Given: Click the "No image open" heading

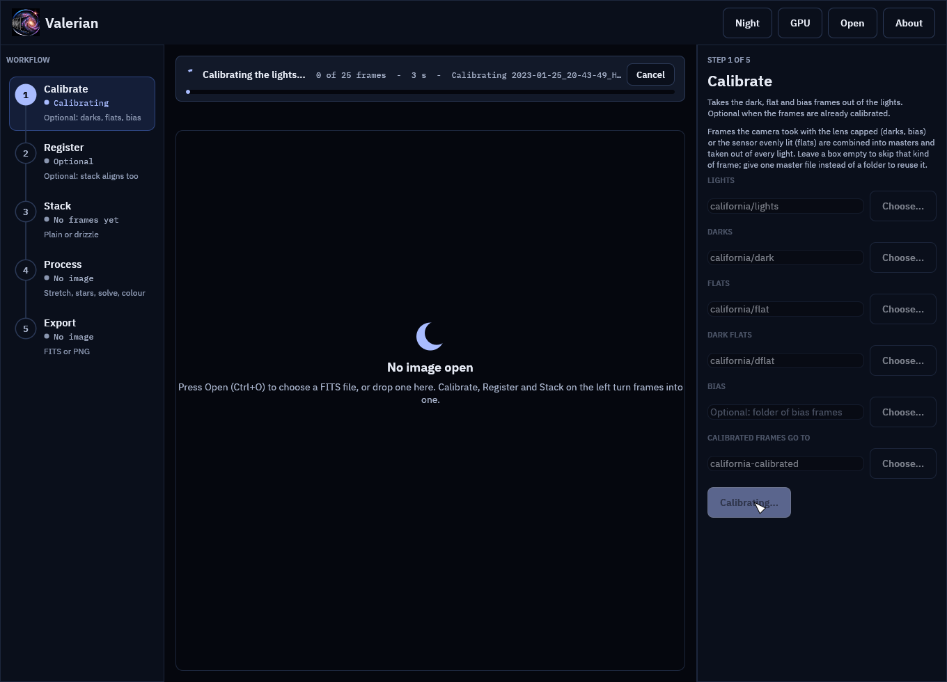Looking at the screenshot, I should click(x=430, y=367).
